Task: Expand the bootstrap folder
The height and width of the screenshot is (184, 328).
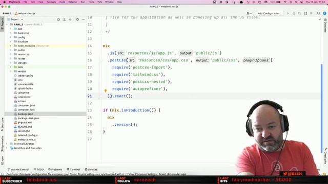Action: pyautogui.click(x=10, y=33)
